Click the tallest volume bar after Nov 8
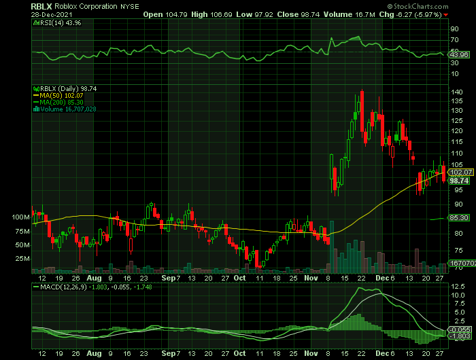The width and height of the screenshot is (476, 360). [332, 247]
